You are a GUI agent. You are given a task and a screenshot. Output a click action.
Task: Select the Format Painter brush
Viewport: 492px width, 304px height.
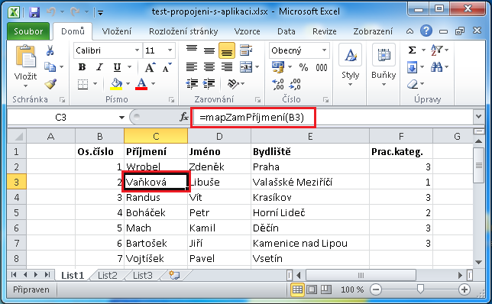click(50, 83)
